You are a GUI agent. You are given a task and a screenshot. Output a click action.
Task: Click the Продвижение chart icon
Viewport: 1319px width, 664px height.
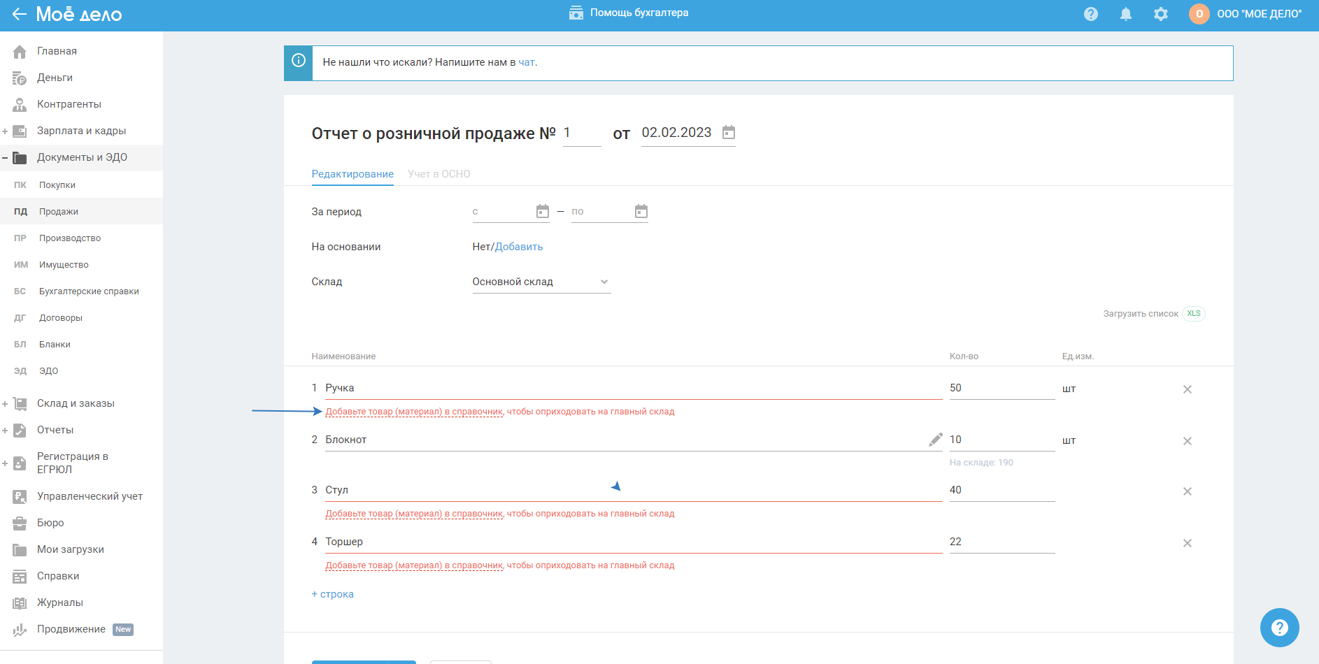pyautogui.click(x=20, y=629)
